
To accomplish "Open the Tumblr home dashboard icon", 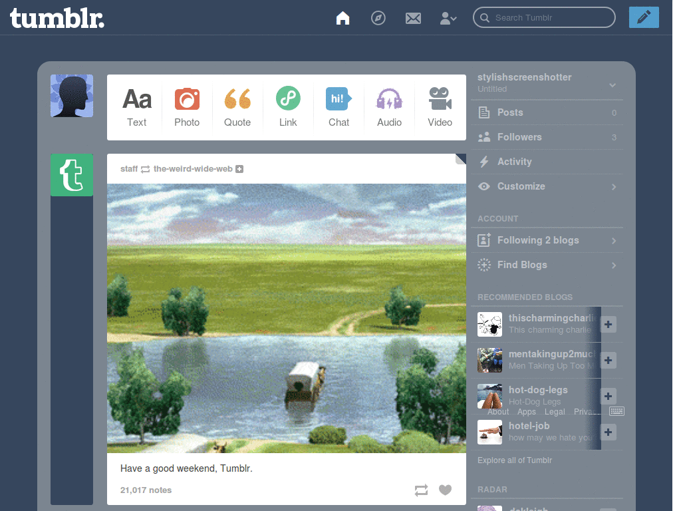I will point(342,18).
